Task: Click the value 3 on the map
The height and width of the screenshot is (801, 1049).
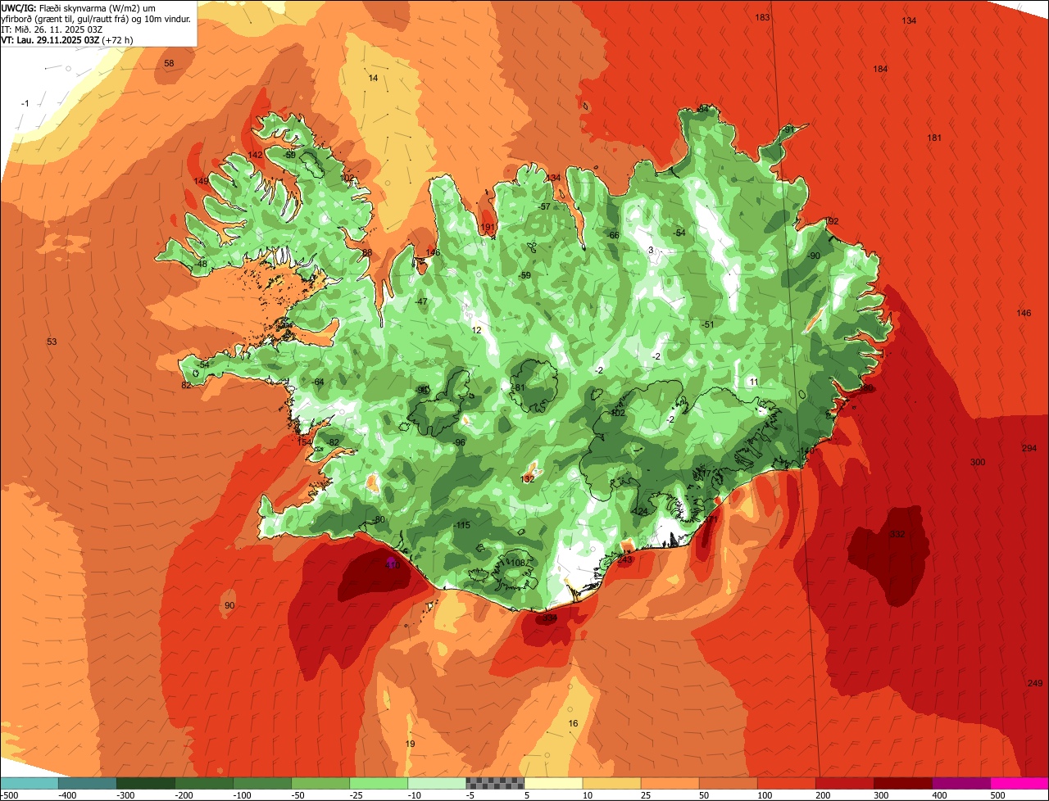Action: [651, 250]
